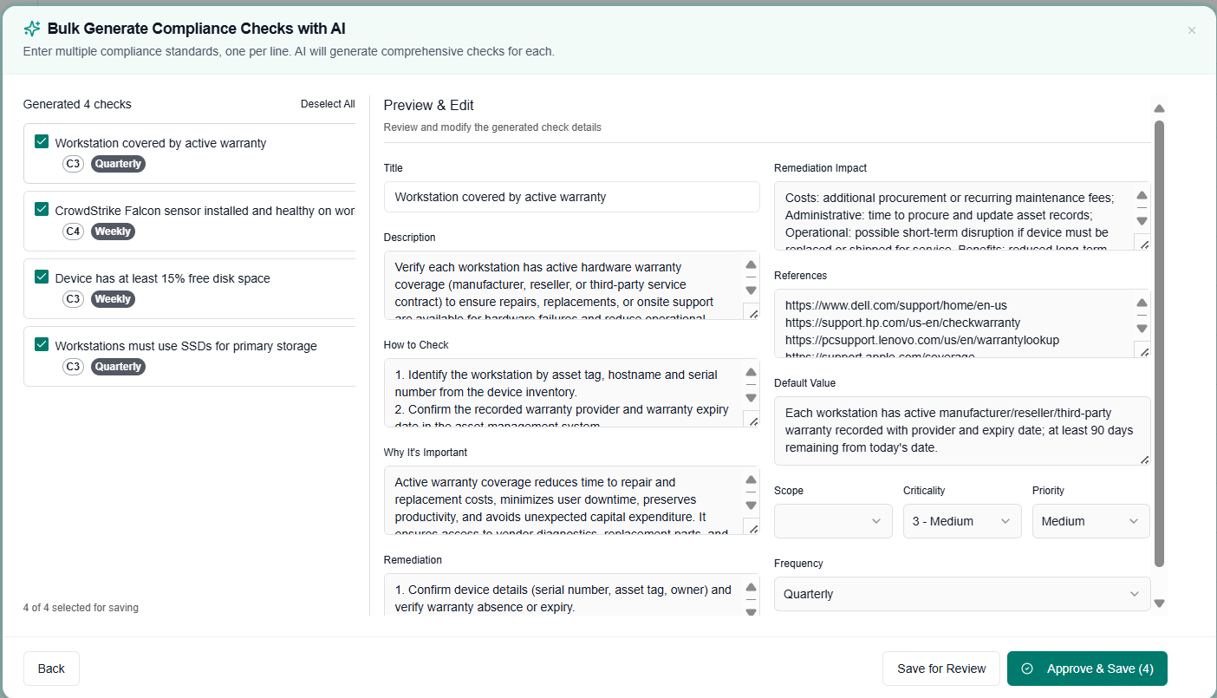Click the AI sparkles icon in the dialog header
The height and width of the screenshot is (698, 1217).
pos(31,28)
